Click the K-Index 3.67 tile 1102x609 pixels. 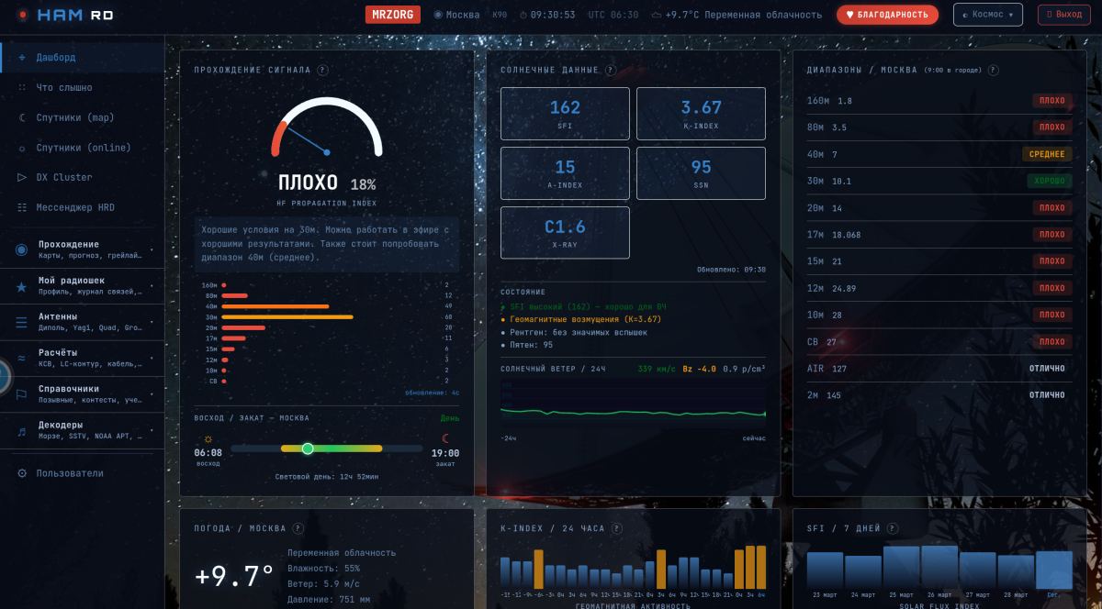701,114
